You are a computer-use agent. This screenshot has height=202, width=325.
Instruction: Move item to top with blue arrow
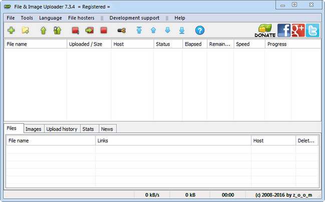[139, 30]
